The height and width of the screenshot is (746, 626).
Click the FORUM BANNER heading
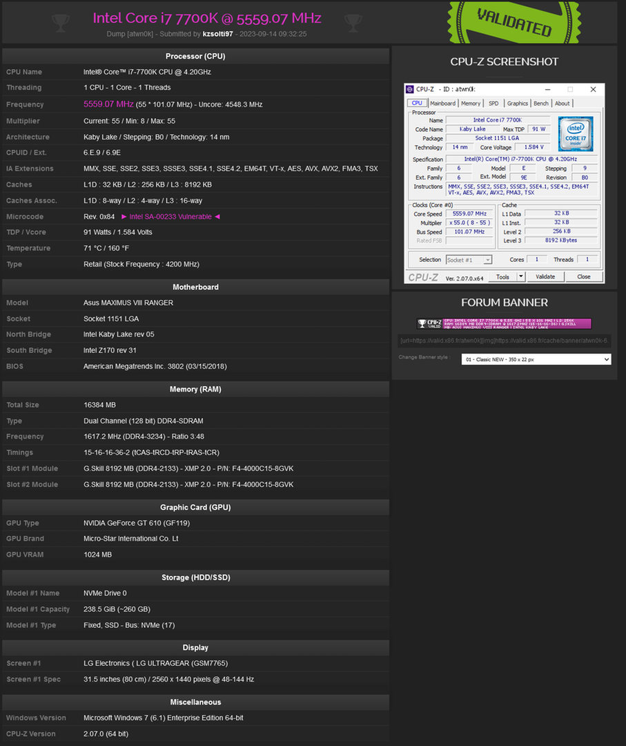(505, 303)
